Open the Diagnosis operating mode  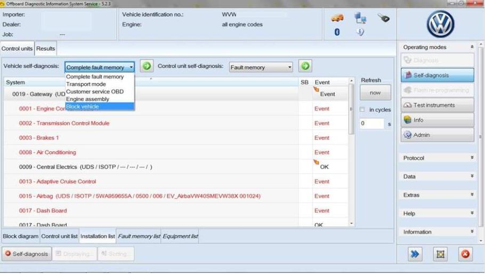click(438, 60)
